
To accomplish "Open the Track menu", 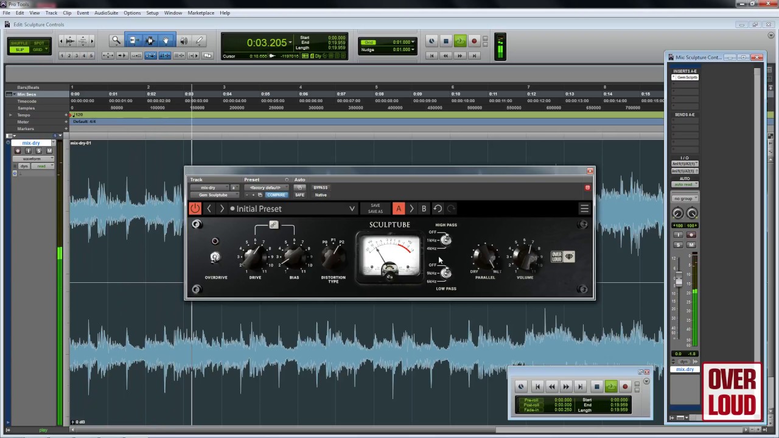I will tap(51, 13).
